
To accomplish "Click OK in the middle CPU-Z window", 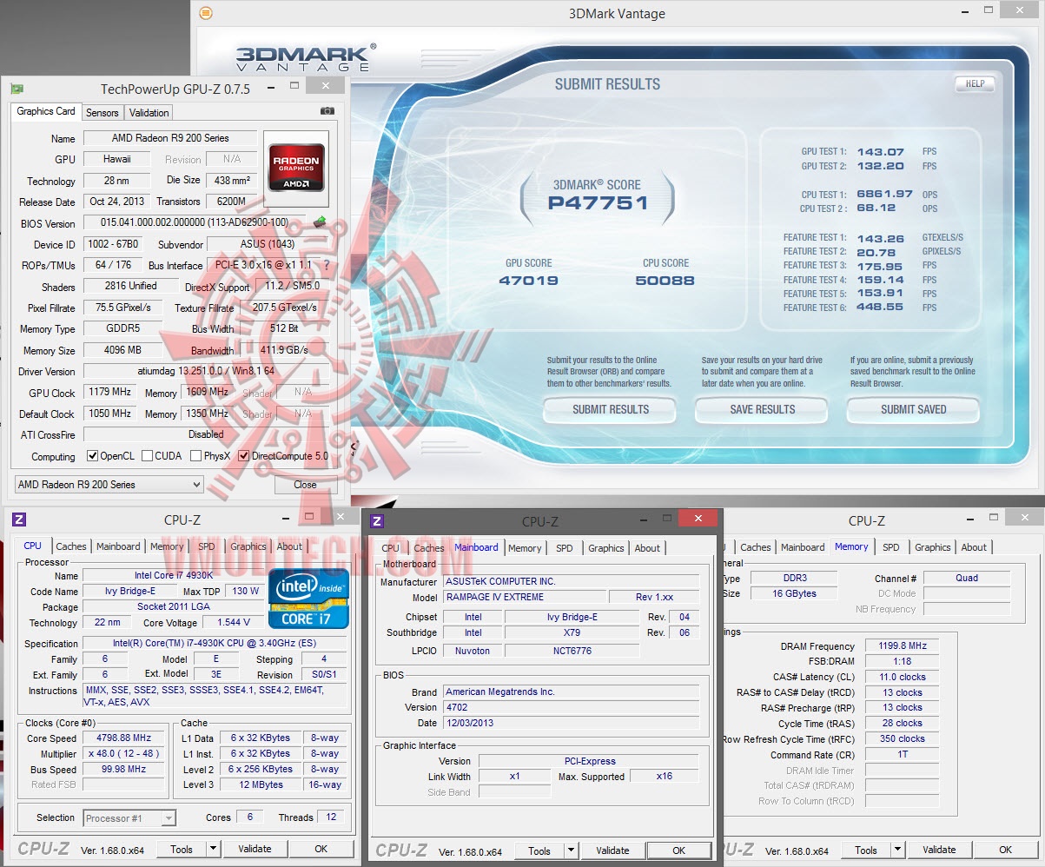I will point(679,850).
